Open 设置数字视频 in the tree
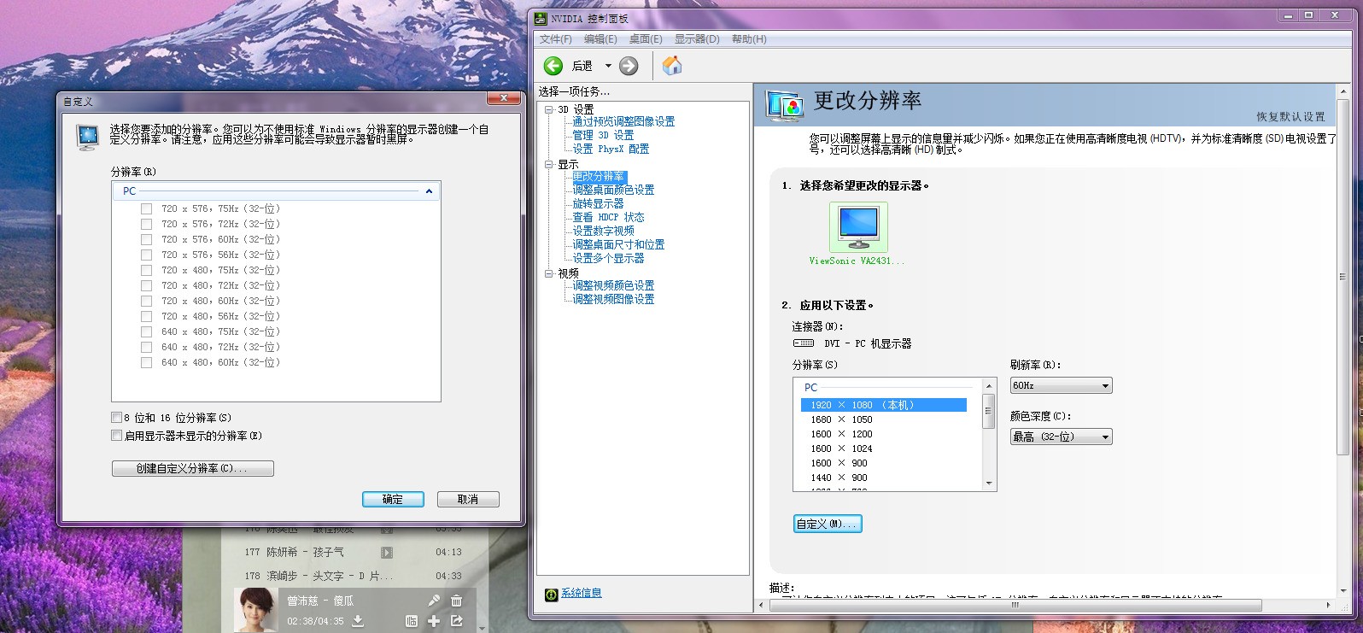The height and width of the screenshot is (633, 1363). pyautogui.click(x=603, y=232)
